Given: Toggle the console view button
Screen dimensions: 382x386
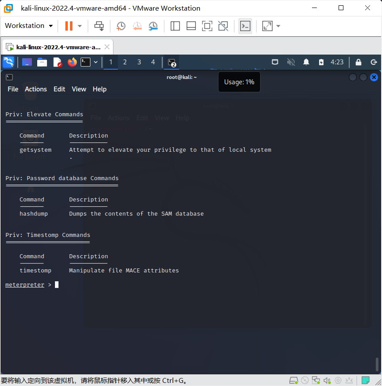Looking at the screenshot, I should click(x=245, y=26).
